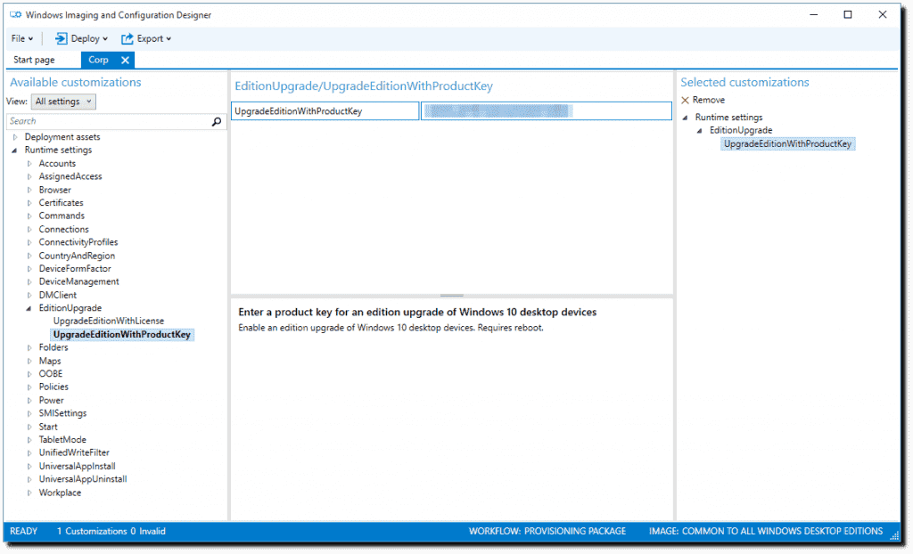Expand the OOBE node
Viewport: 913px width, 554px height.
29,373
